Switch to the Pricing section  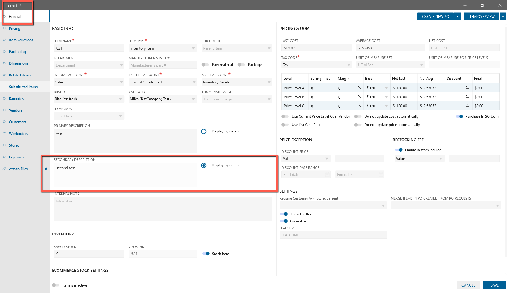[14, 28]
